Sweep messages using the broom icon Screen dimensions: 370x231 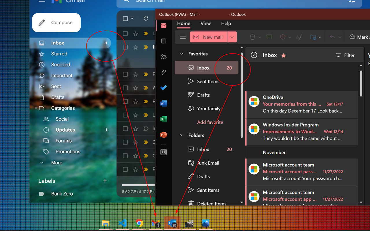point(299,37)
